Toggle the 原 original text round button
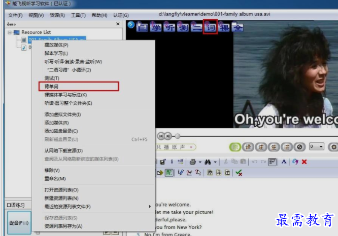This screenshot has width=338, height=236. pos(235,147)
